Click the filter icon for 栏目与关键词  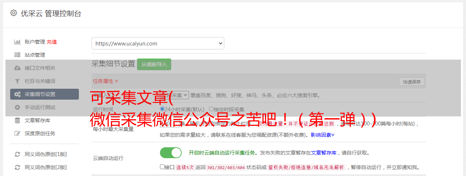[17, 81]
